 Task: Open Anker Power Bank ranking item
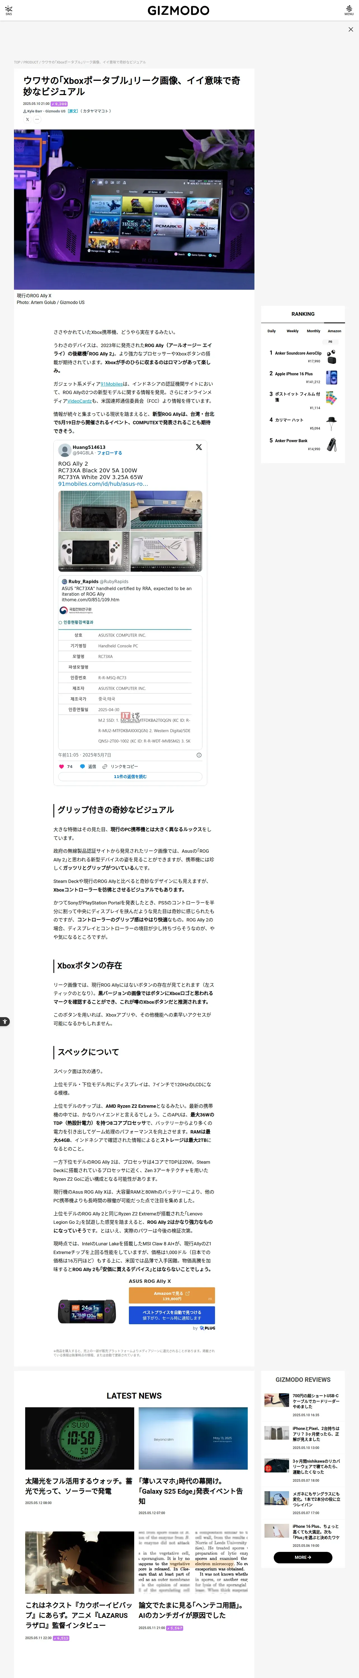point(303,444)
